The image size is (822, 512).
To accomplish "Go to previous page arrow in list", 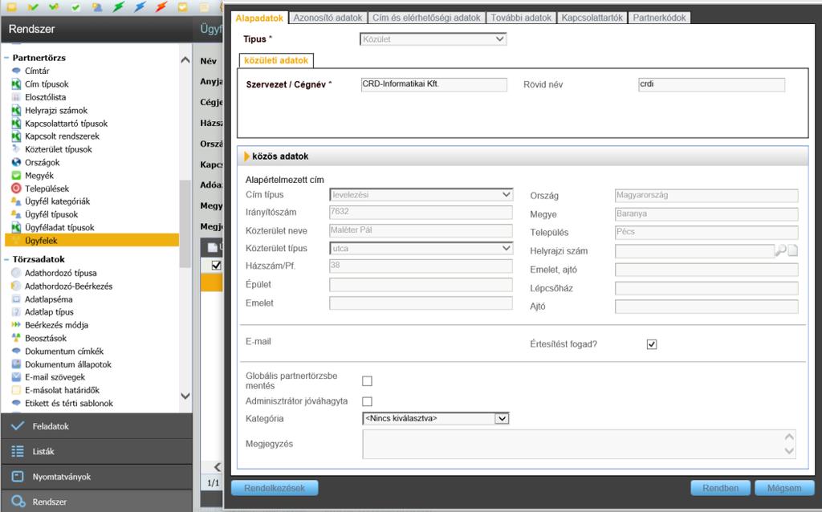I will point(218,466).
